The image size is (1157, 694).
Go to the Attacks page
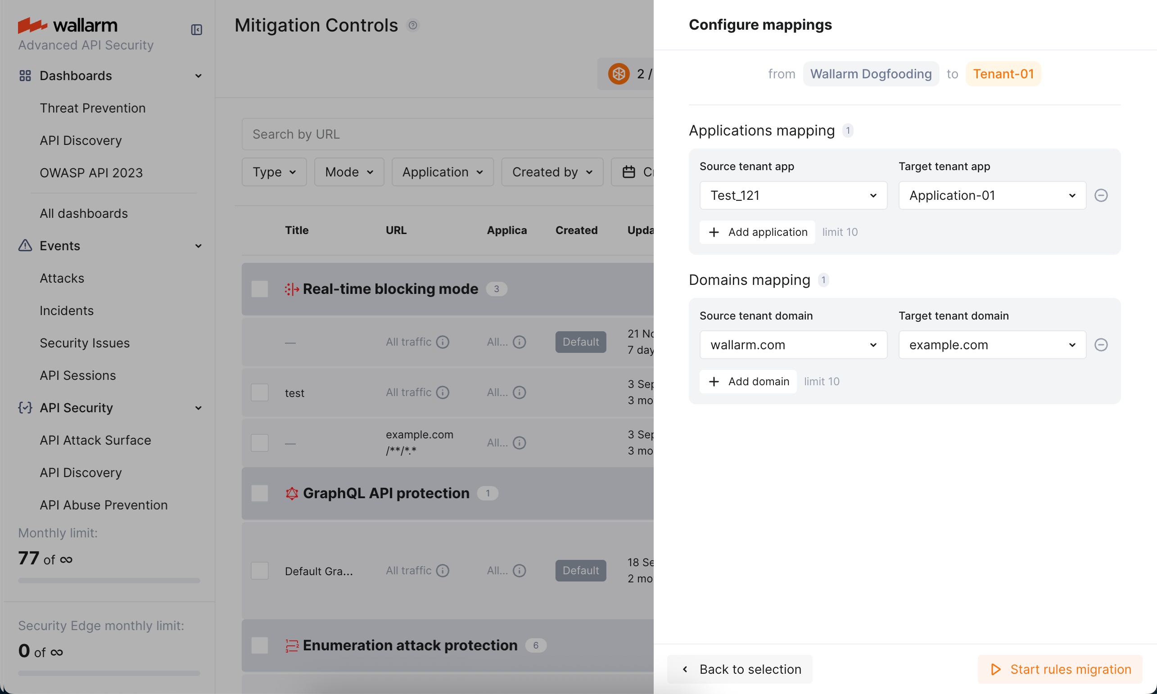pos(62,278)
